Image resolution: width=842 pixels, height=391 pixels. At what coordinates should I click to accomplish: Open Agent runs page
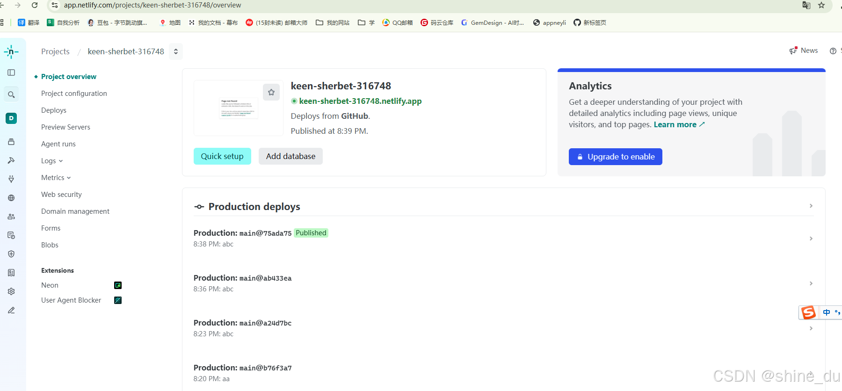[x=58, y=144]
